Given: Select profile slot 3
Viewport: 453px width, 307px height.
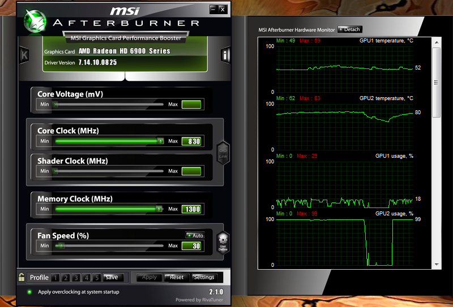Looking at the screenshot, I should point(76,278).
